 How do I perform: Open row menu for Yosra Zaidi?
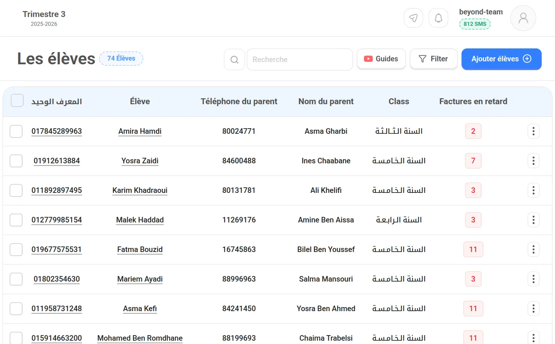click(x=534, y=161)
